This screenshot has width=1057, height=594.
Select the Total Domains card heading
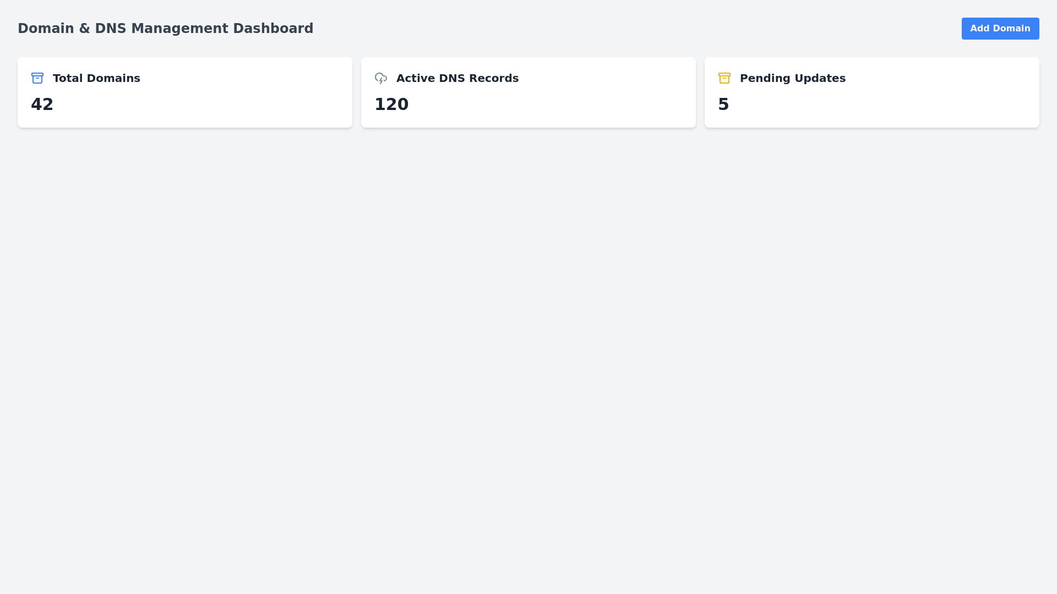pyautogui.click(x=96, y=78)
